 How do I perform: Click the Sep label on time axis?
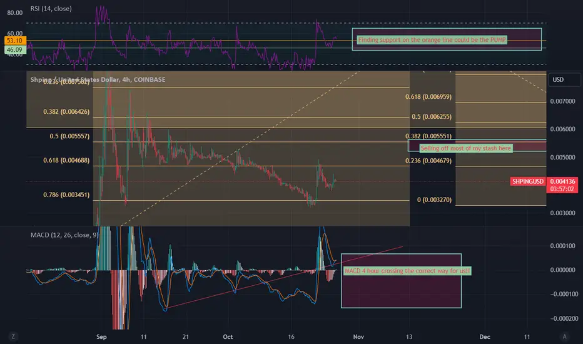pyautogui.click(x=101, y=336)
